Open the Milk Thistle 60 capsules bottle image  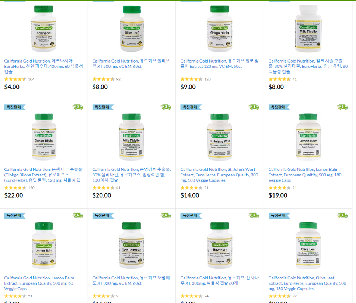308,28
